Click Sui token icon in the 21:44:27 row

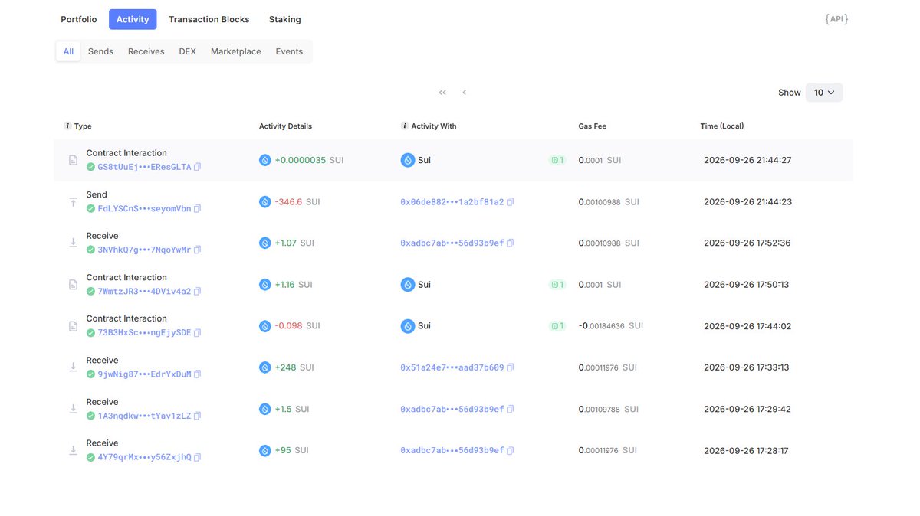pyautogui.click(x=408, y=161)
